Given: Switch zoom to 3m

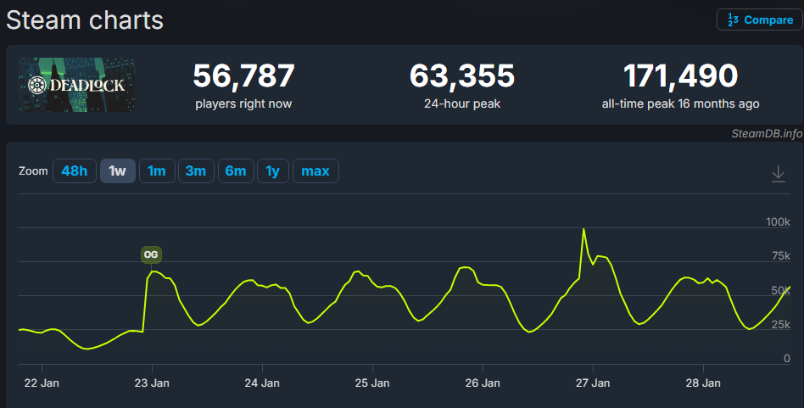Looking at the screenshot, I should point(196,170).
